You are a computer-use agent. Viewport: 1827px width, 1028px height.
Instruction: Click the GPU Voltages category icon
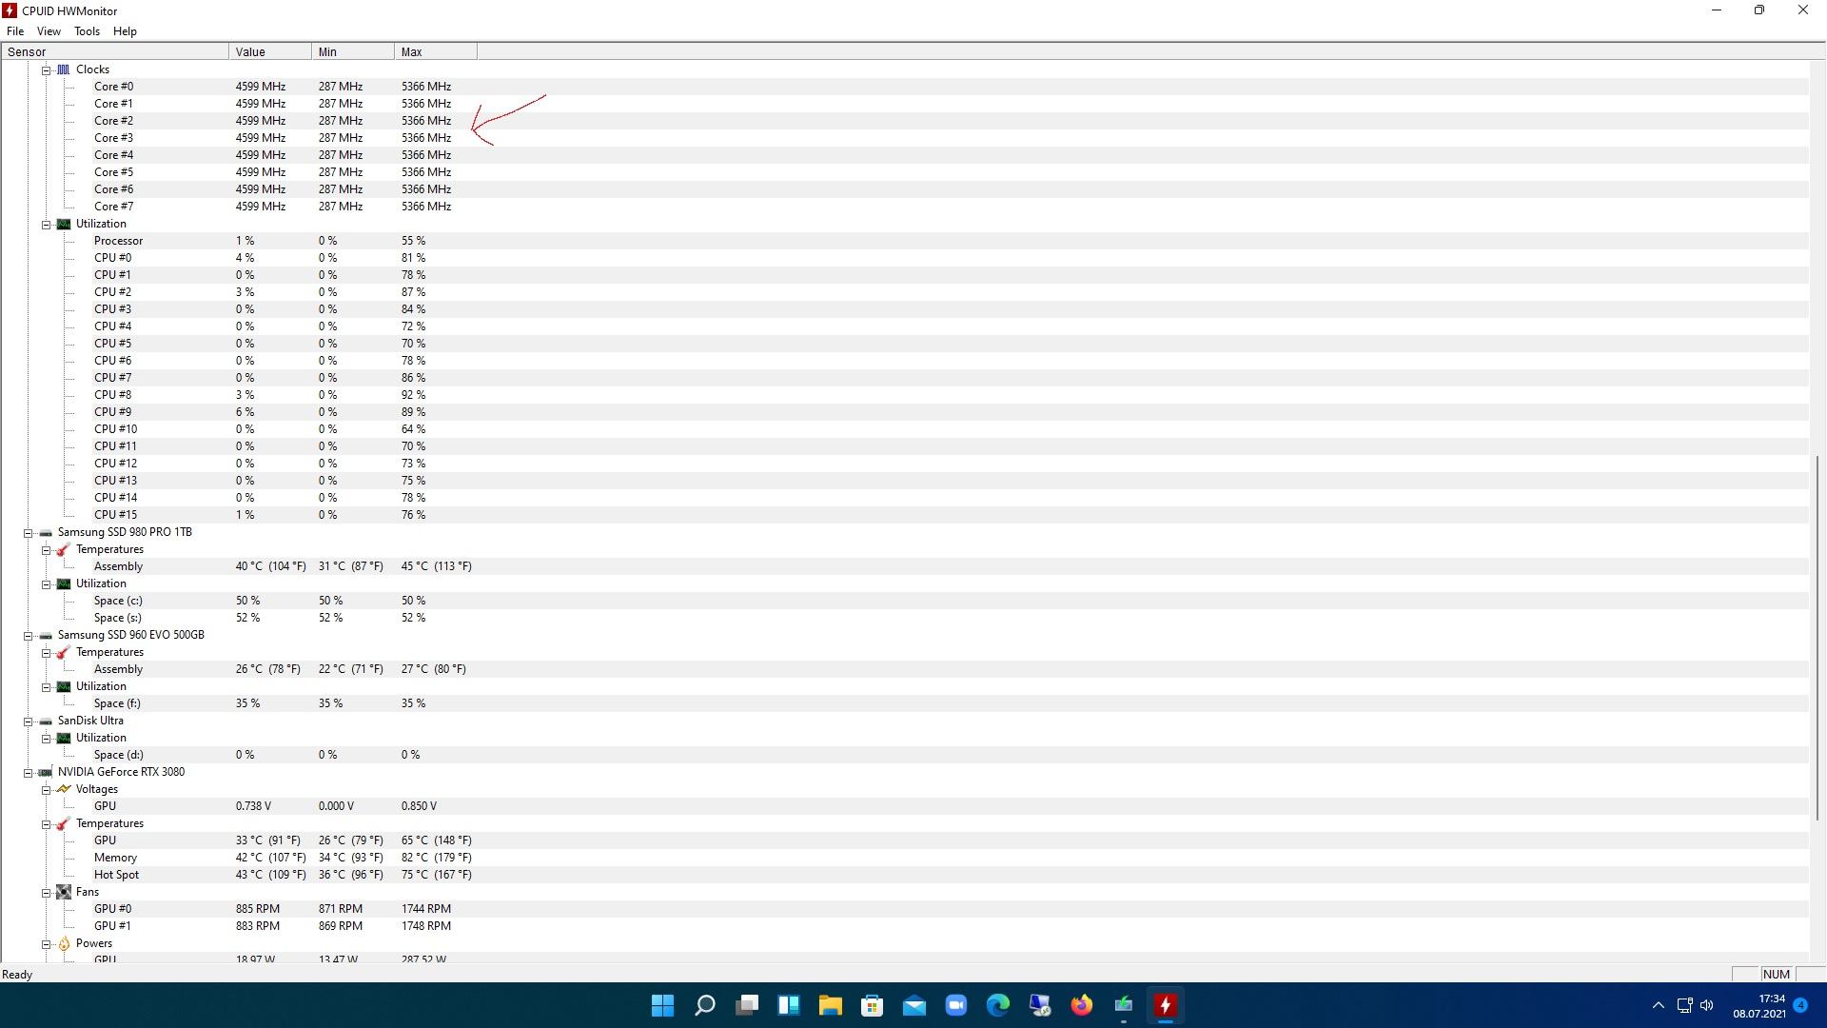point(64,790)
